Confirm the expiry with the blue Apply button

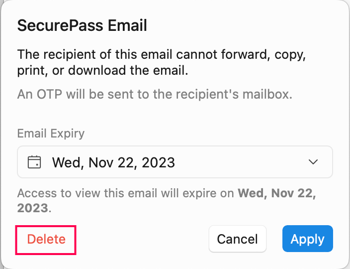307,239
